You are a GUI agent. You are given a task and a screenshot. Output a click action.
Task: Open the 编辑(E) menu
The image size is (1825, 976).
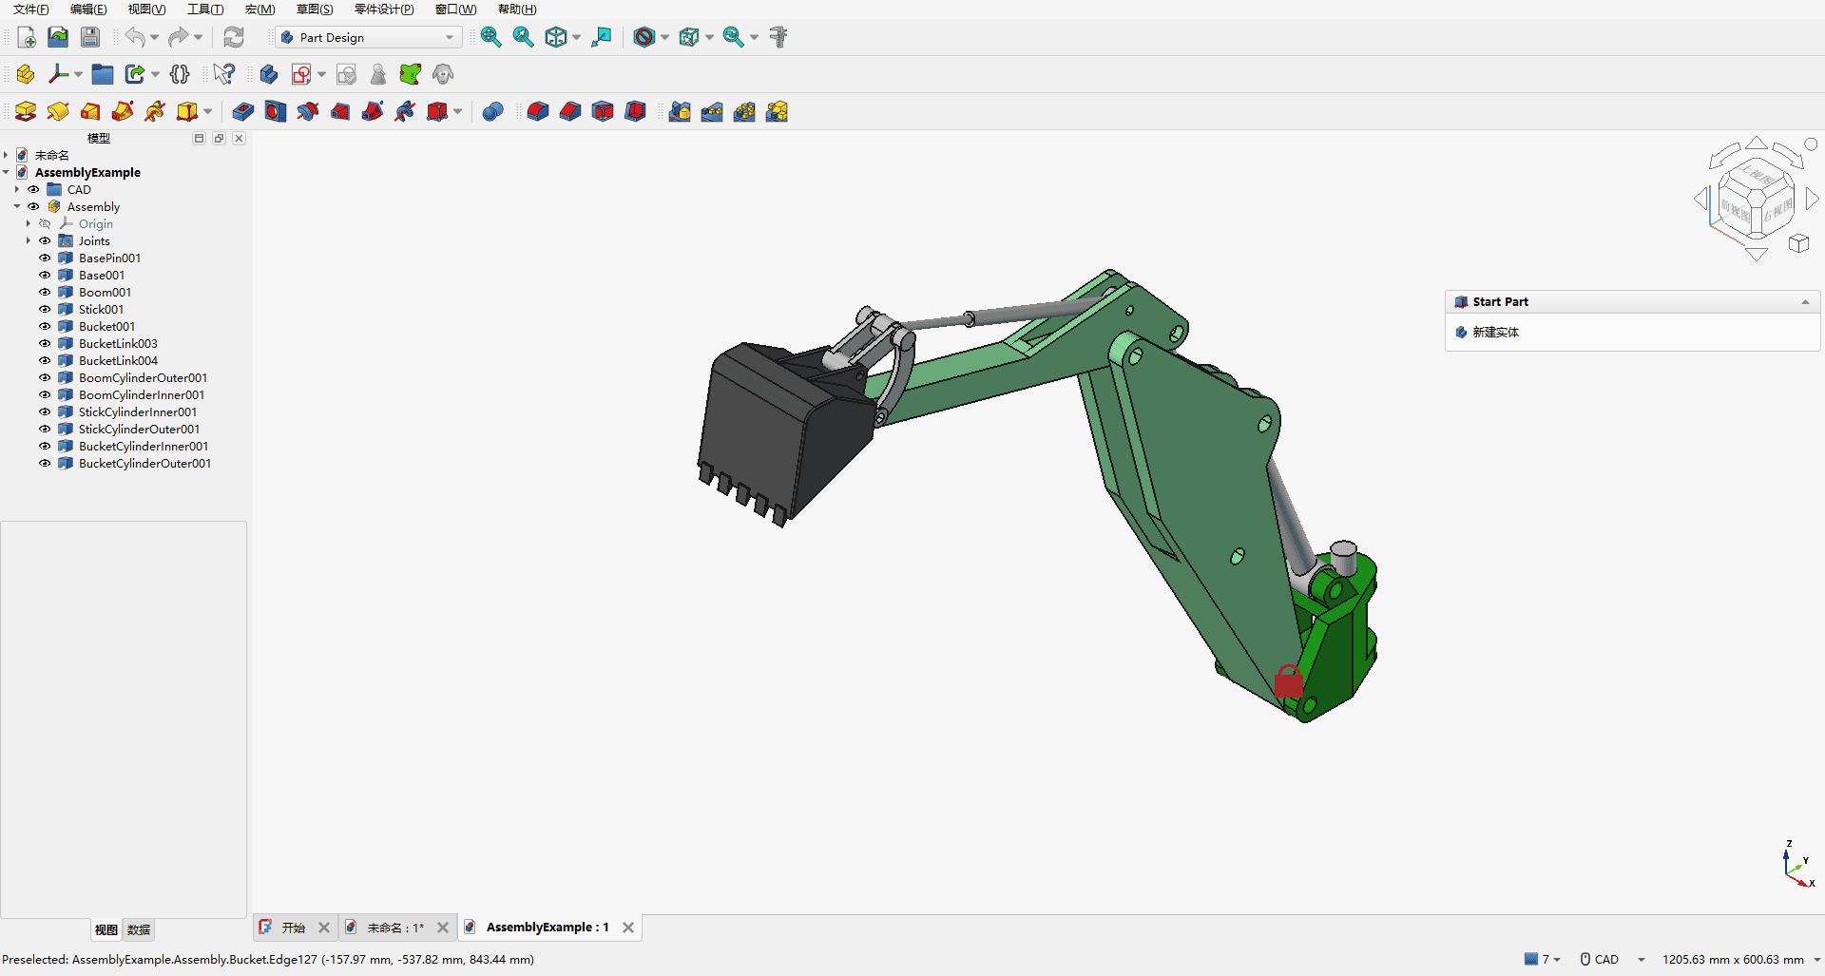(x=88, y=10)
